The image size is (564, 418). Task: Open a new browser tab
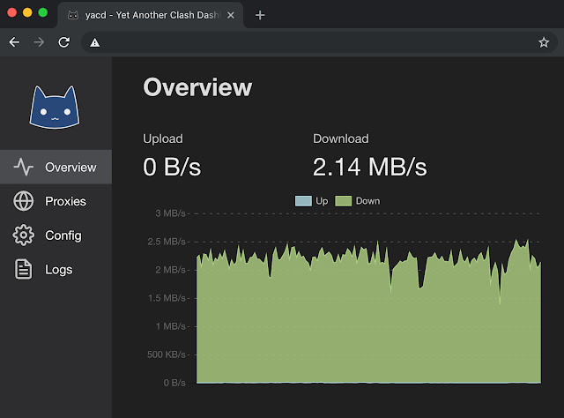(x=260, y=15)
